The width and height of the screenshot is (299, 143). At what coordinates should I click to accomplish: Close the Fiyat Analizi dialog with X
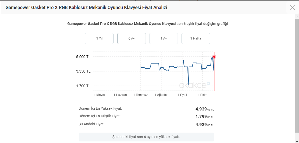(292, 8)
